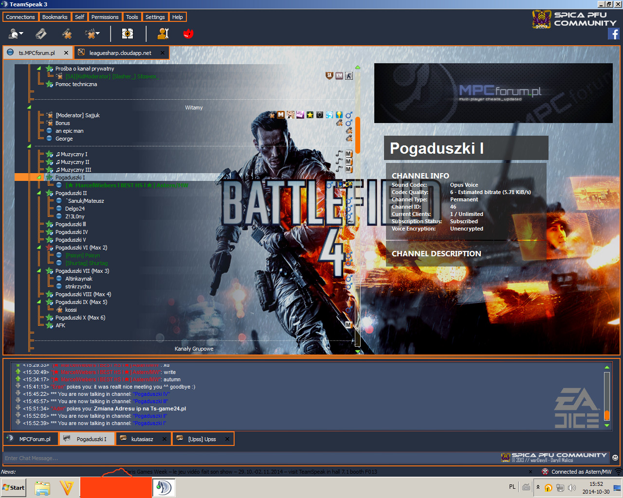Close the news ticker with the X
Screen dimensions: 623x498
(x=531, y=472)
